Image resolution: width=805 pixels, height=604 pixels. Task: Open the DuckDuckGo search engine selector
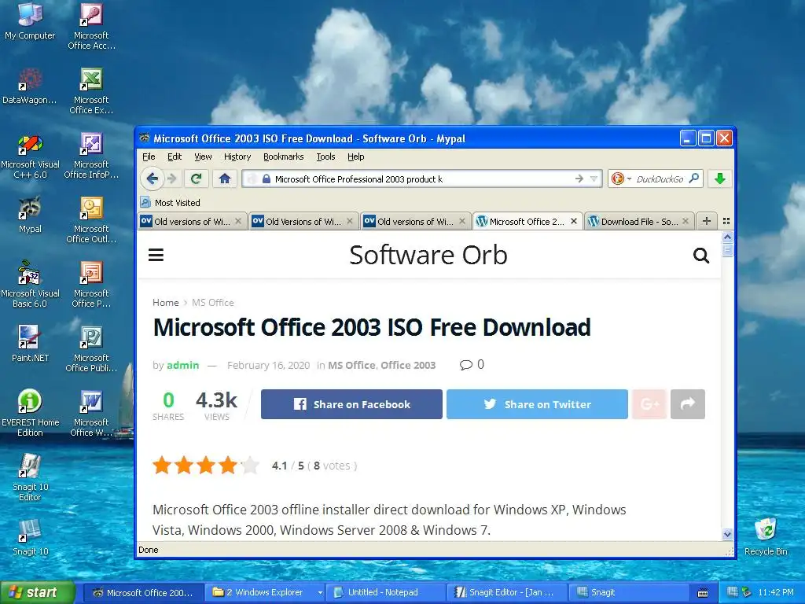[x=621, y=179]
